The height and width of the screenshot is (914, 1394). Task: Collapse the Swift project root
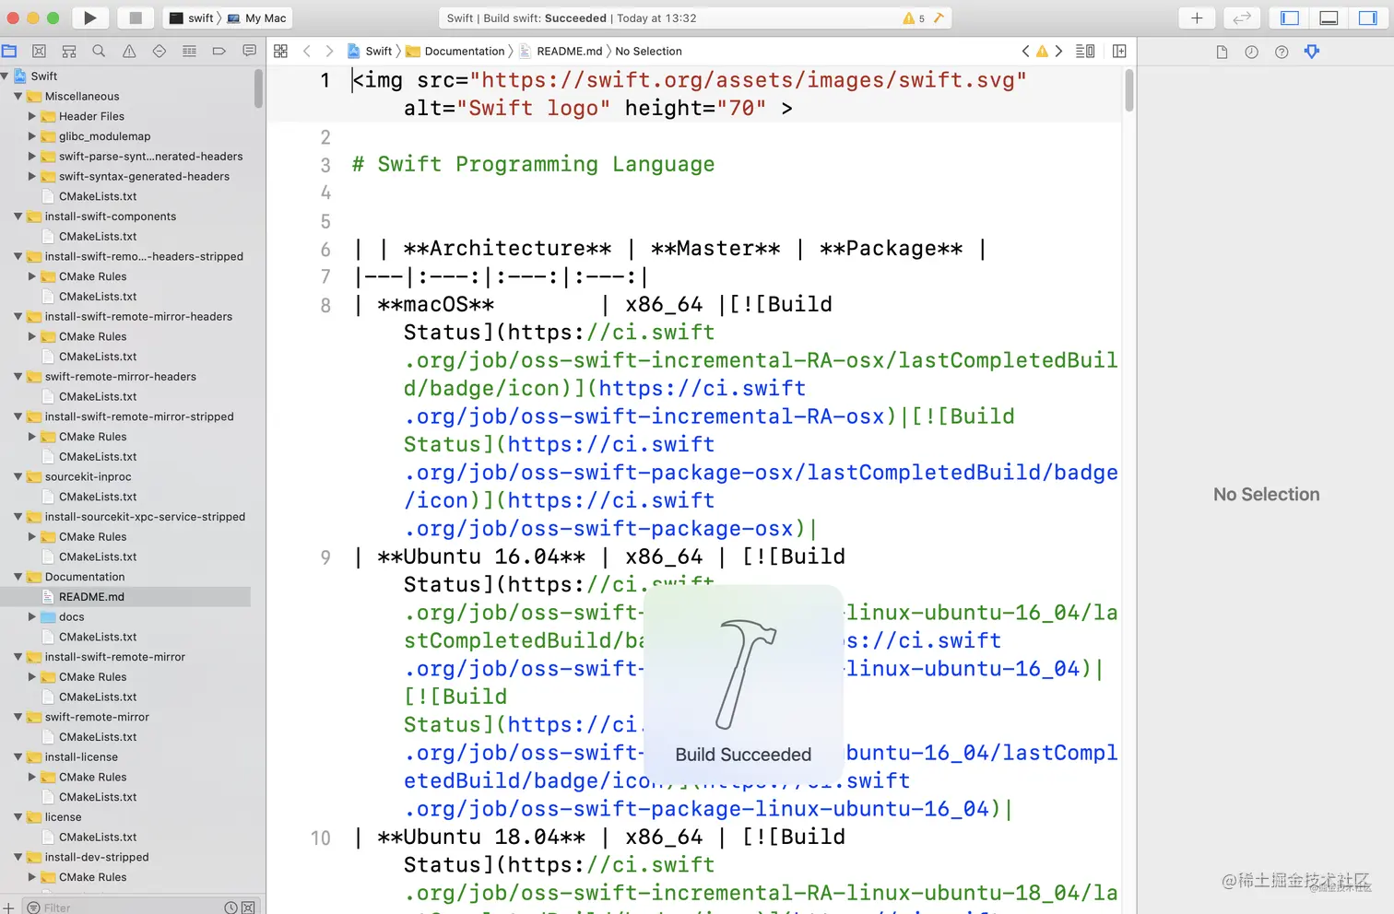[x=6, y=76]
